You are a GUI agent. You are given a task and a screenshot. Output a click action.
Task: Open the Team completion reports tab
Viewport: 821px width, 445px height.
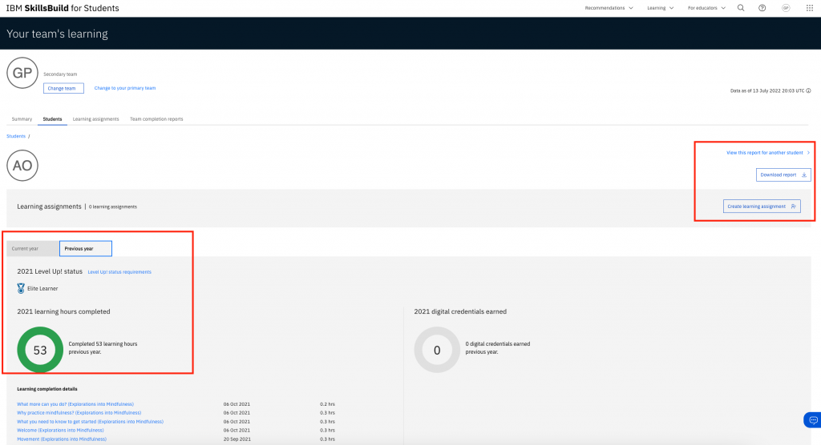pos(156,119)
